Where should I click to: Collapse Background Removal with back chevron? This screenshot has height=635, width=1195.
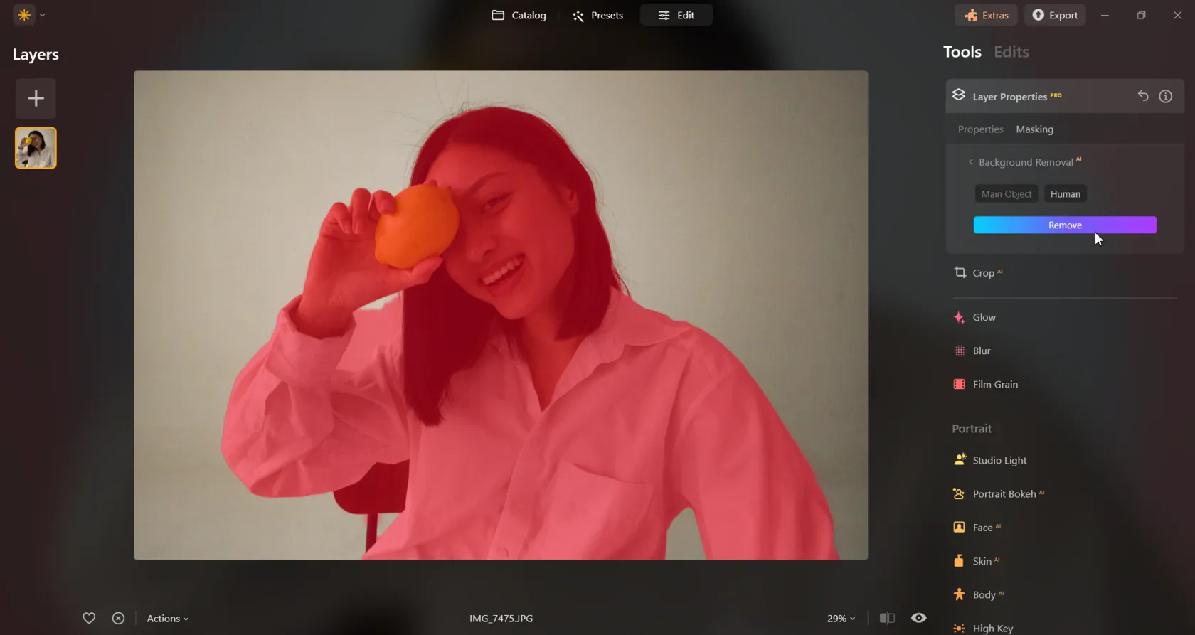click(x=970, y=162)
